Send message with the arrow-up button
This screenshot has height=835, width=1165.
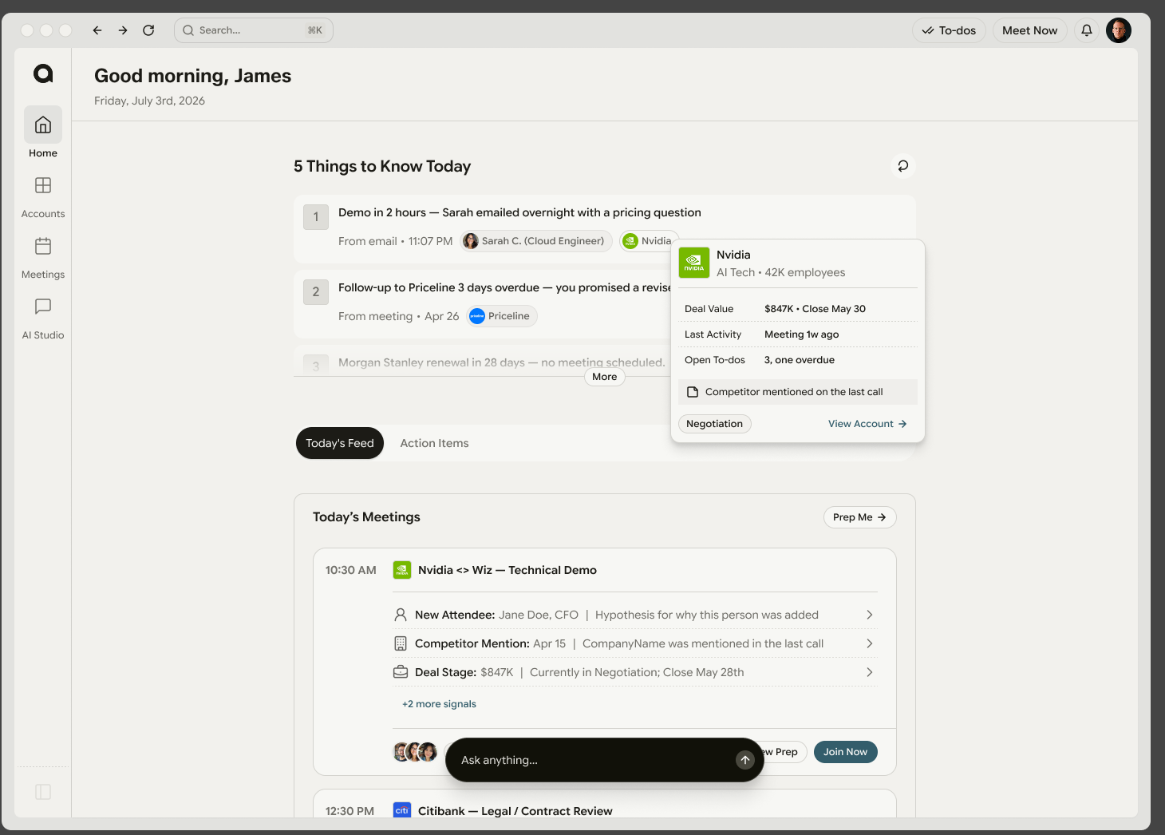(744, 760)
